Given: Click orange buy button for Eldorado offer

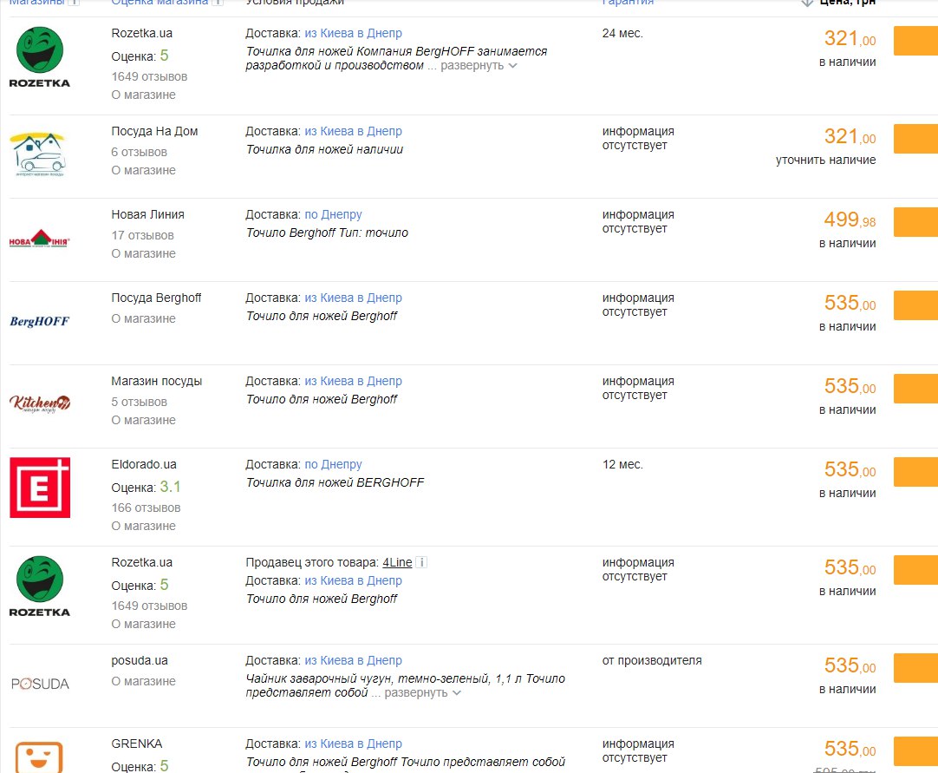Looking at the screenshot, I should coord(915,472).
